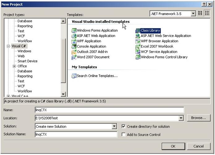Select Windows under Visual C#
215x155 pixels.
24,51
